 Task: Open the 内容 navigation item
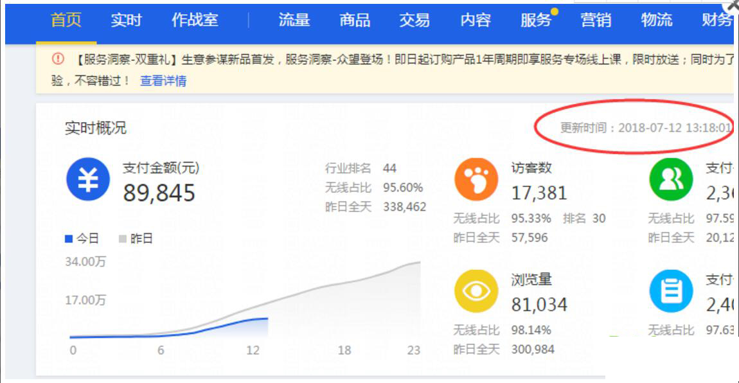point(476,20)
